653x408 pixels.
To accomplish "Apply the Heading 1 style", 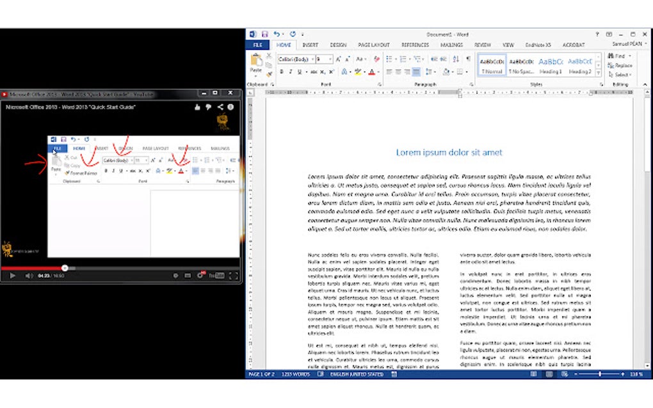I will (x=551, y=65).
